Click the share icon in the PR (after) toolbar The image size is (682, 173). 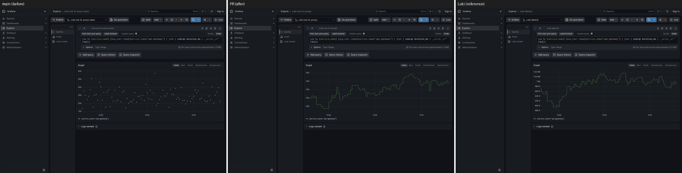coord(432,20)
